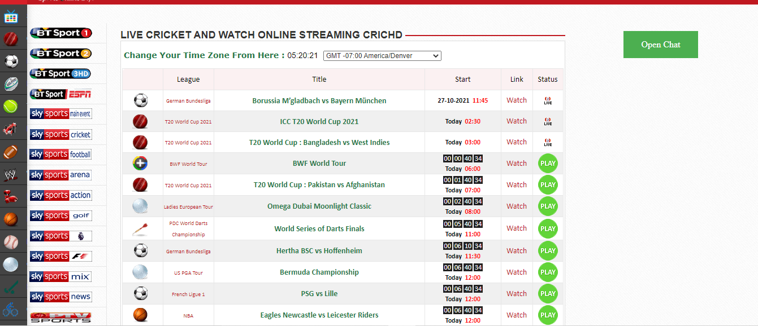Select the American football sidebar icon
The image size is (758, 326).
(11, 151)
